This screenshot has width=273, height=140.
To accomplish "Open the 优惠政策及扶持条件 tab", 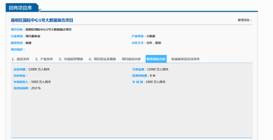I will [186, 59].
